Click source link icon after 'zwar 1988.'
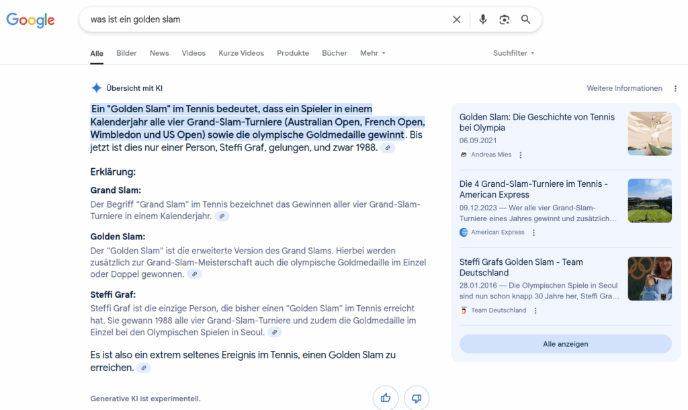Viewport: 688px width, 410px height. pyautogui.click(x=388, y=148)
